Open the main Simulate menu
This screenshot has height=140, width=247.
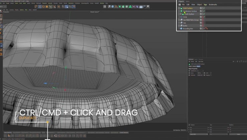[55, 3]
